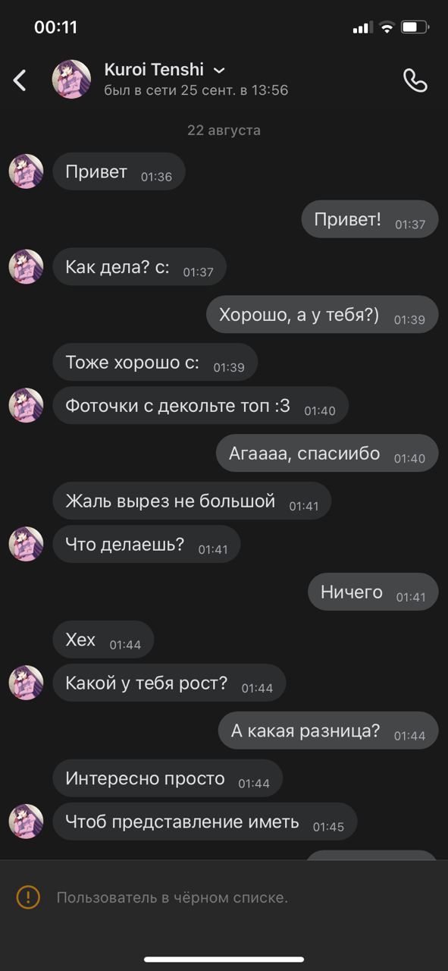Select the "Хорошо, а у тебя?)" message
Viewport: 448px width, 971px height.
tap(322, 314)
